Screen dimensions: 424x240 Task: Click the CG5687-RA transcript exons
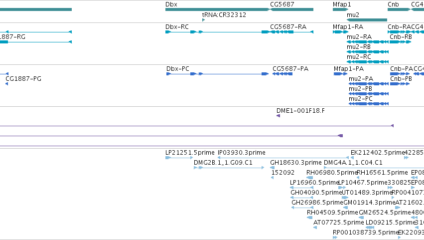[x=292, y=32]
